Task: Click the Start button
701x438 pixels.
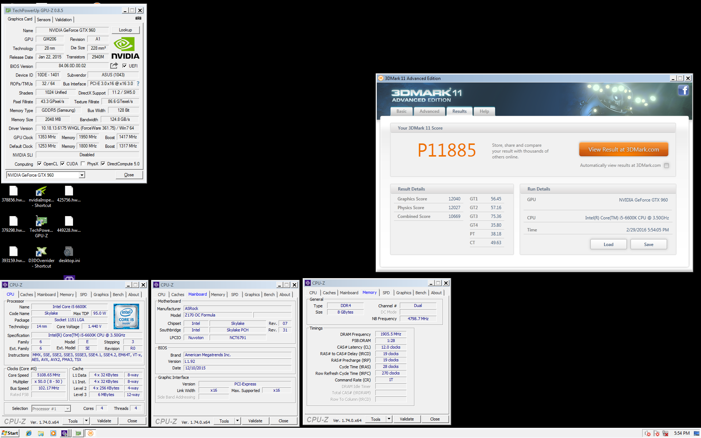Action: [x=10, y=433]
